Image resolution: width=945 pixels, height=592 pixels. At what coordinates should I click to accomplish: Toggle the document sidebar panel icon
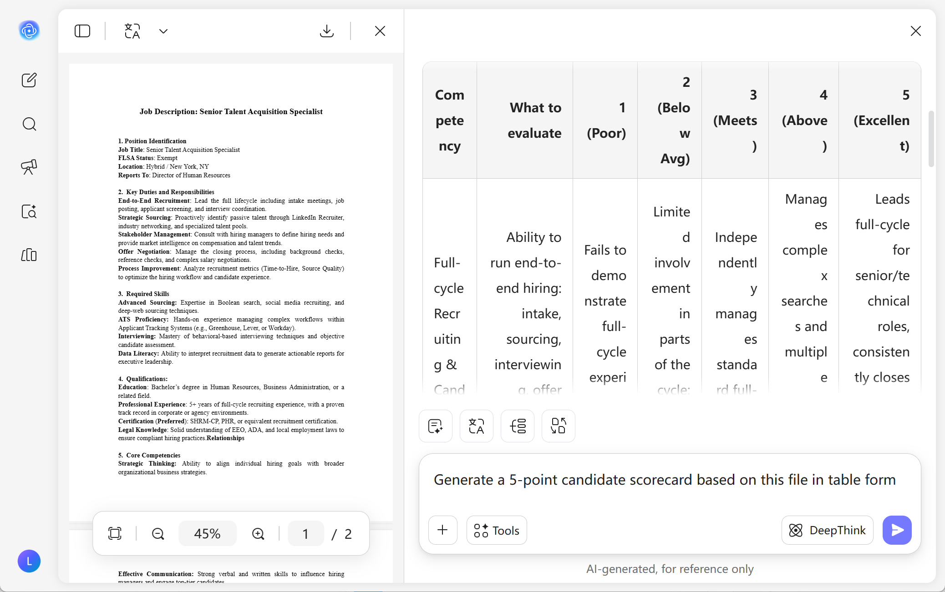pos(82,31)
